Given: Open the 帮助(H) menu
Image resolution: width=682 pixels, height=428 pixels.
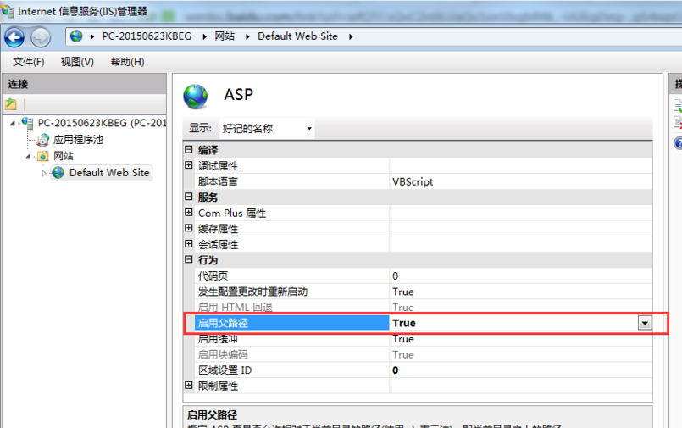Looking at the screenshot, I should click(x=127, y=62).
